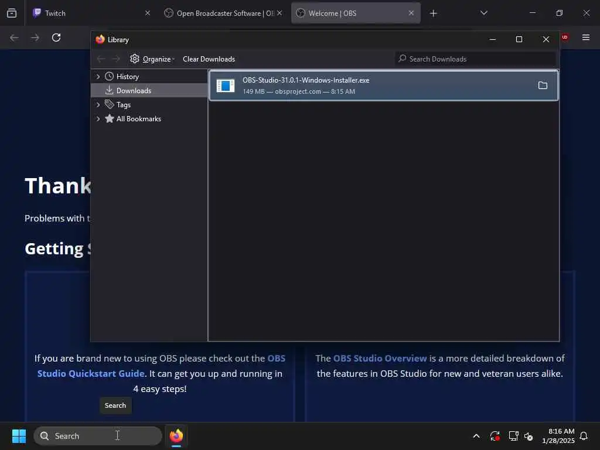
Task: Expand the Tags tree item
Action: tap(98, 104)
